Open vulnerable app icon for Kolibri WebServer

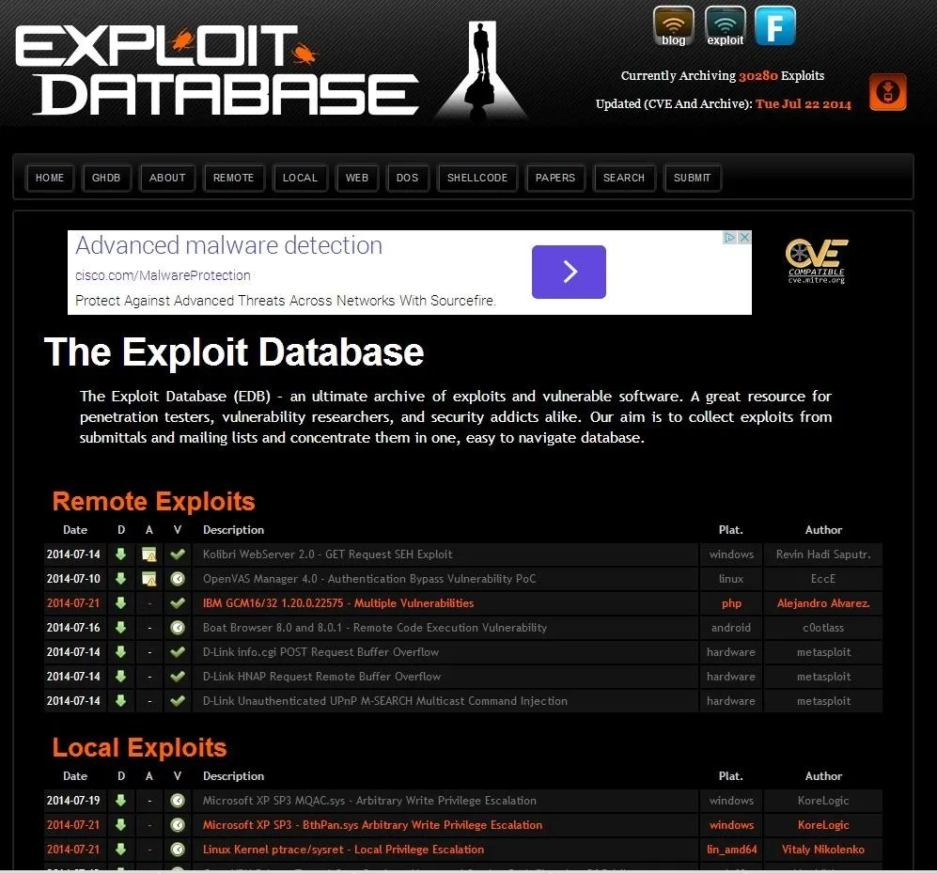click(x=148, y=554)
